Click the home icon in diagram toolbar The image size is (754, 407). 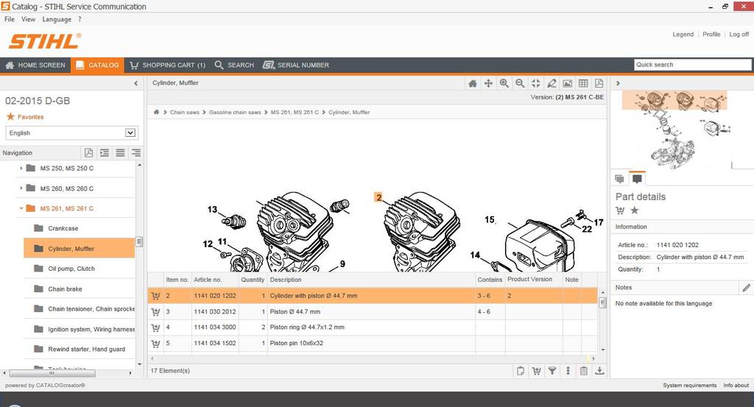tap(472, 84)
